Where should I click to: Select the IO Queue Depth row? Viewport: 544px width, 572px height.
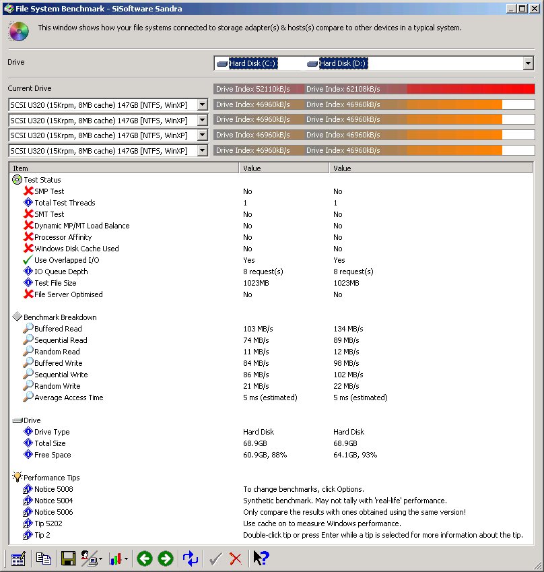[271, 272]
